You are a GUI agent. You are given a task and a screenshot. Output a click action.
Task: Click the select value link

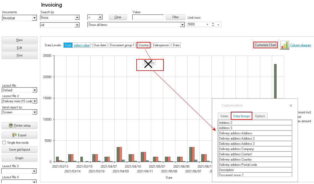click(81, 45)
